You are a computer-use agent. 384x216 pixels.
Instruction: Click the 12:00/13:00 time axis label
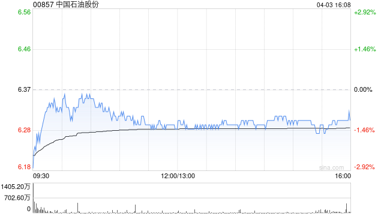coord(178,176)
